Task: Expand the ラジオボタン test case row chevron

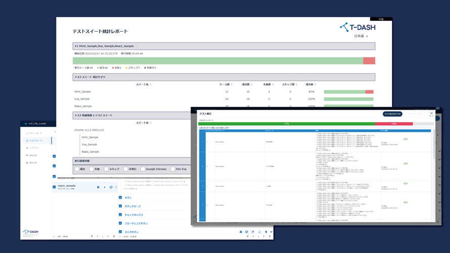Action: tap(271, 231)
